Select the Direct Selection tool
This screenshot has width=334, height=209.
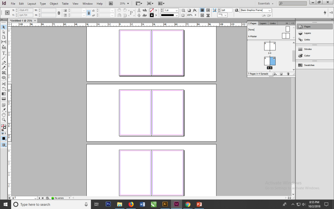click(4, 32)
